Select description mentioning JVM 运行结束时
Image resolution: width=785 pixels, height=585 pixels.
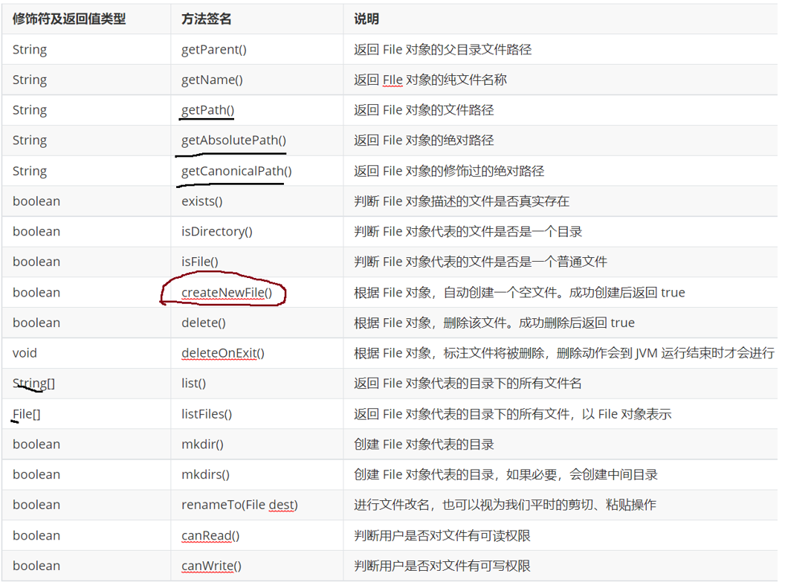(564, 353)
